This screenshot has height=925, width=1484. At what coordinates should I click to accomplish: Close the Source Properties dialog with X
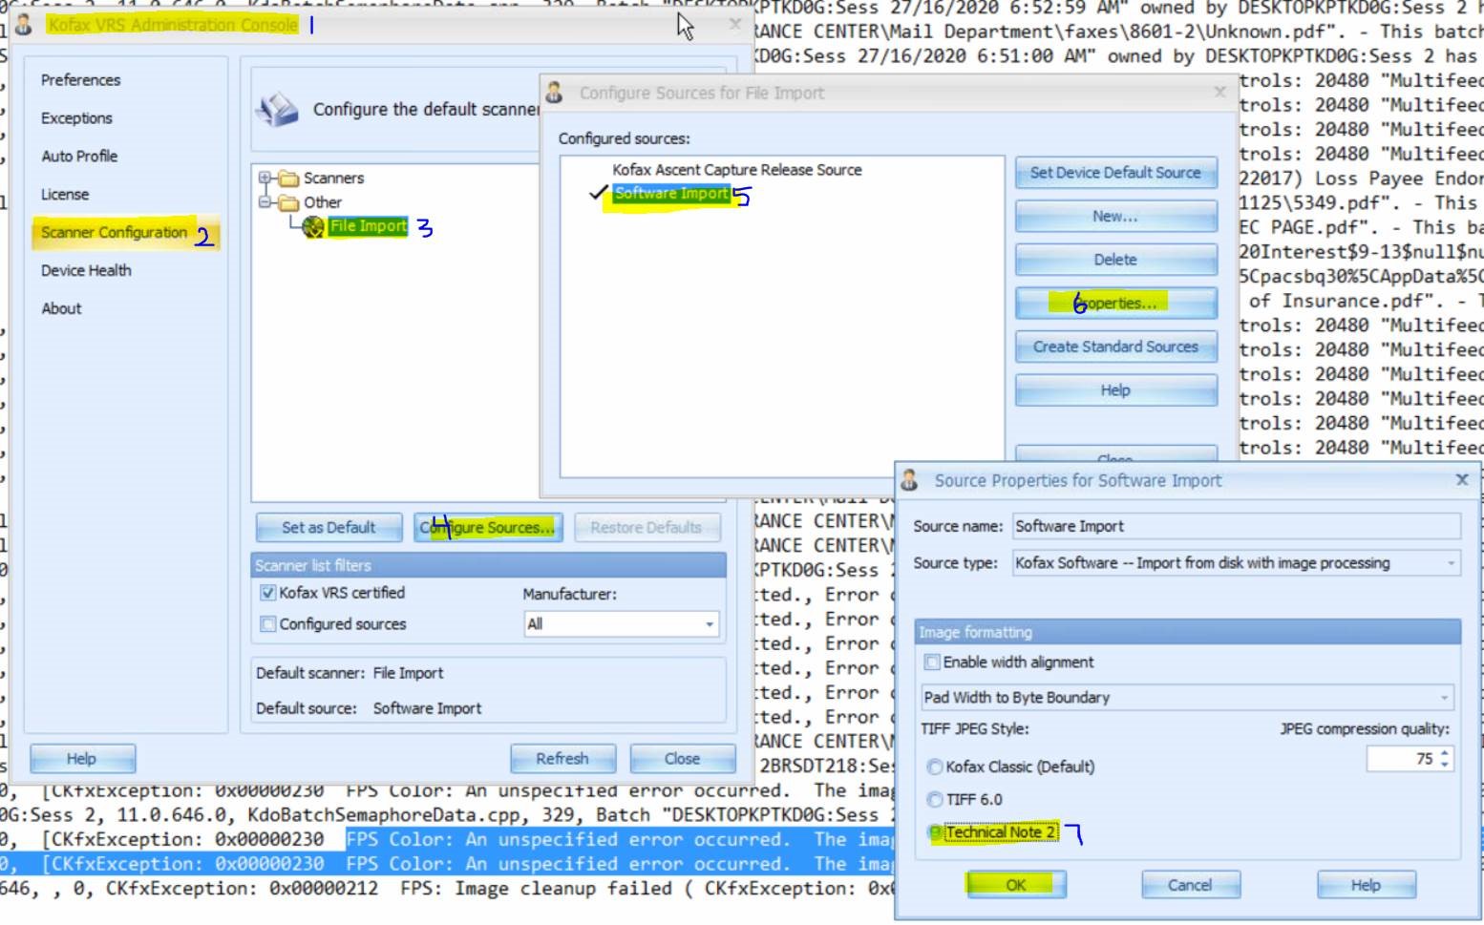pyautogui.click(x=1461, y=480)
